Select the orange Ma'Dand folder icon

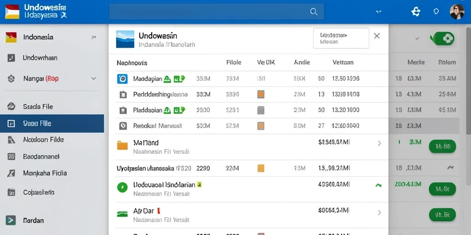point(122,145)
